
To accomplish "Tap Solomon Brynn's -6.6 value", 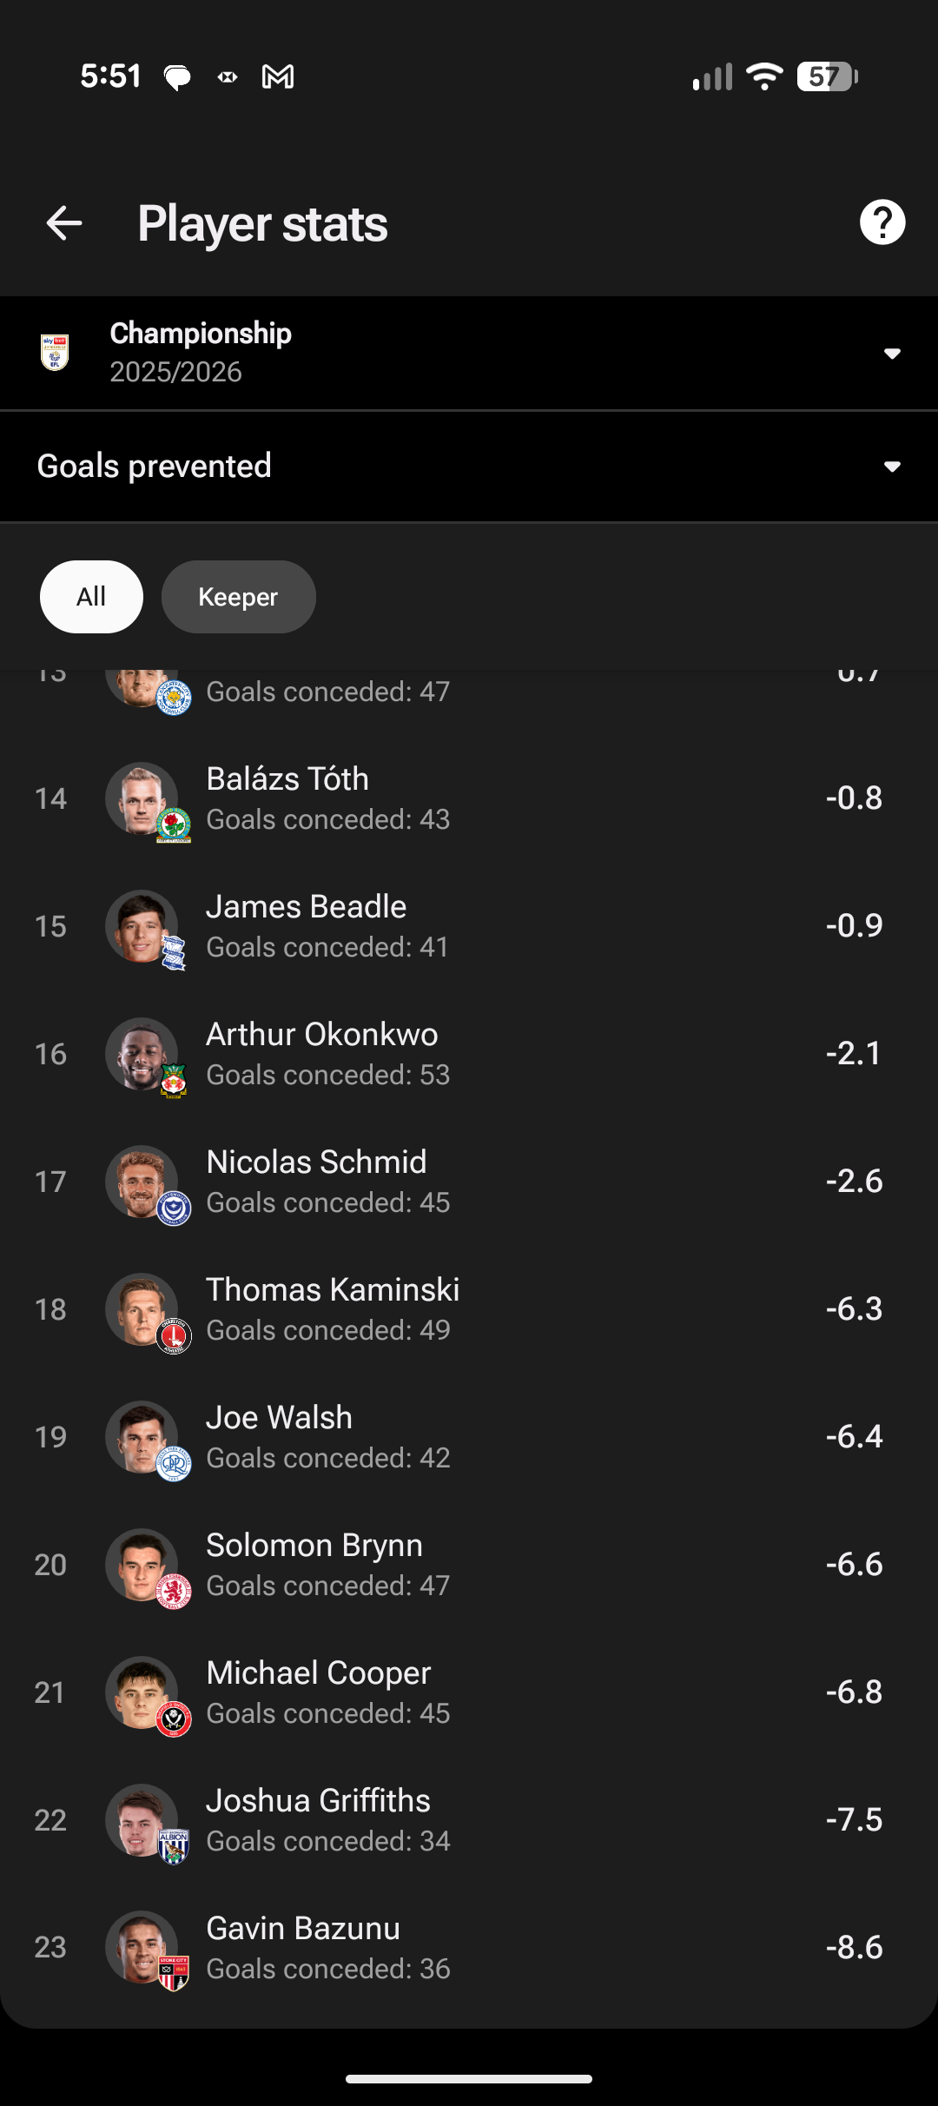I will click(854, 1564).
